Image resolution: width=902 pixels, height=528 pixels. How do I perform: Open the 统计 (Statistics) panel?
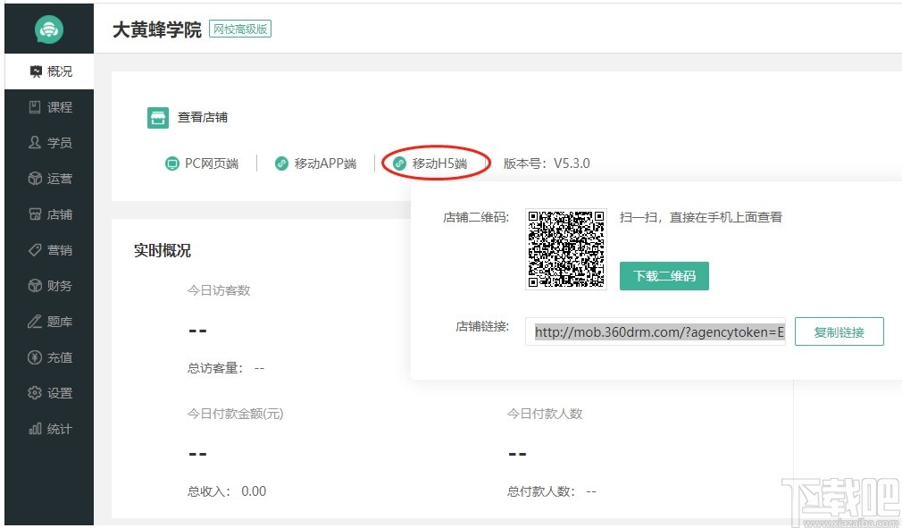(49, 428)
